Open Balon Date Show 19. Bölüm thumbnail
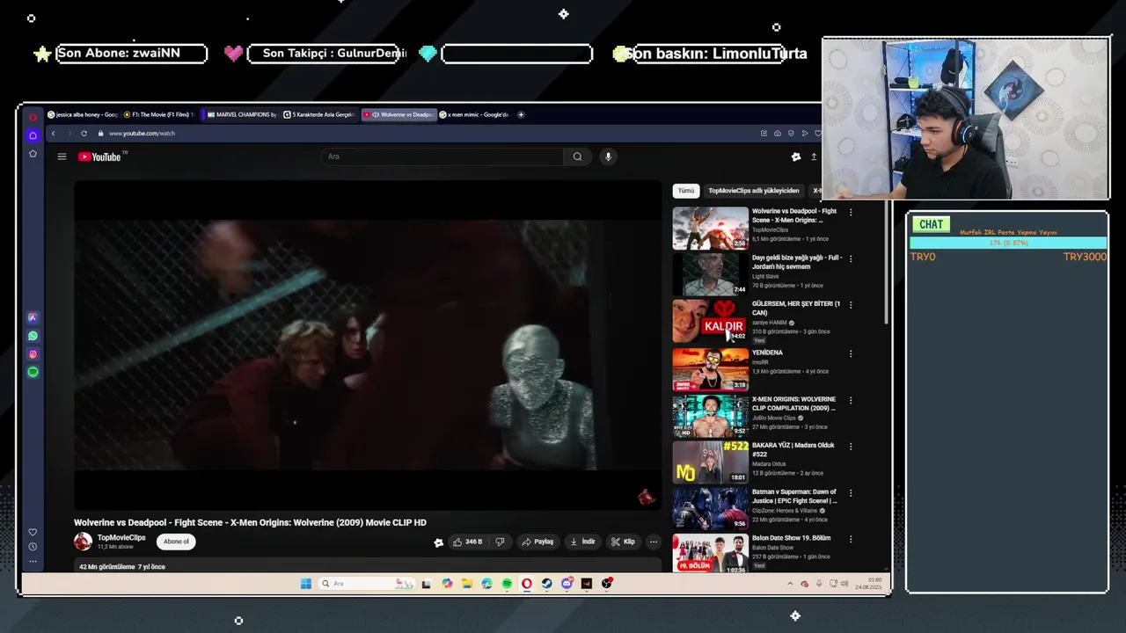Image resolution: width=1126 pixels, height=633 pixels. (x=711, y=554)
